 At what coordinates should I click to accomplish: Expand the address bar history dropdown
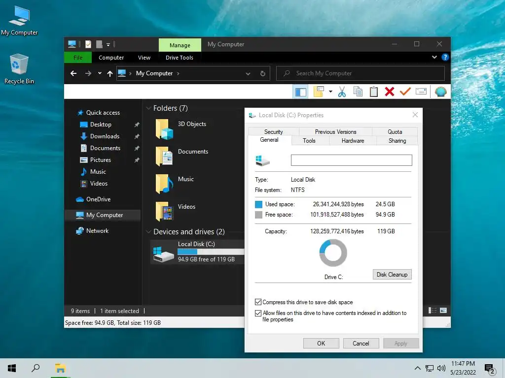pos(248,74)
